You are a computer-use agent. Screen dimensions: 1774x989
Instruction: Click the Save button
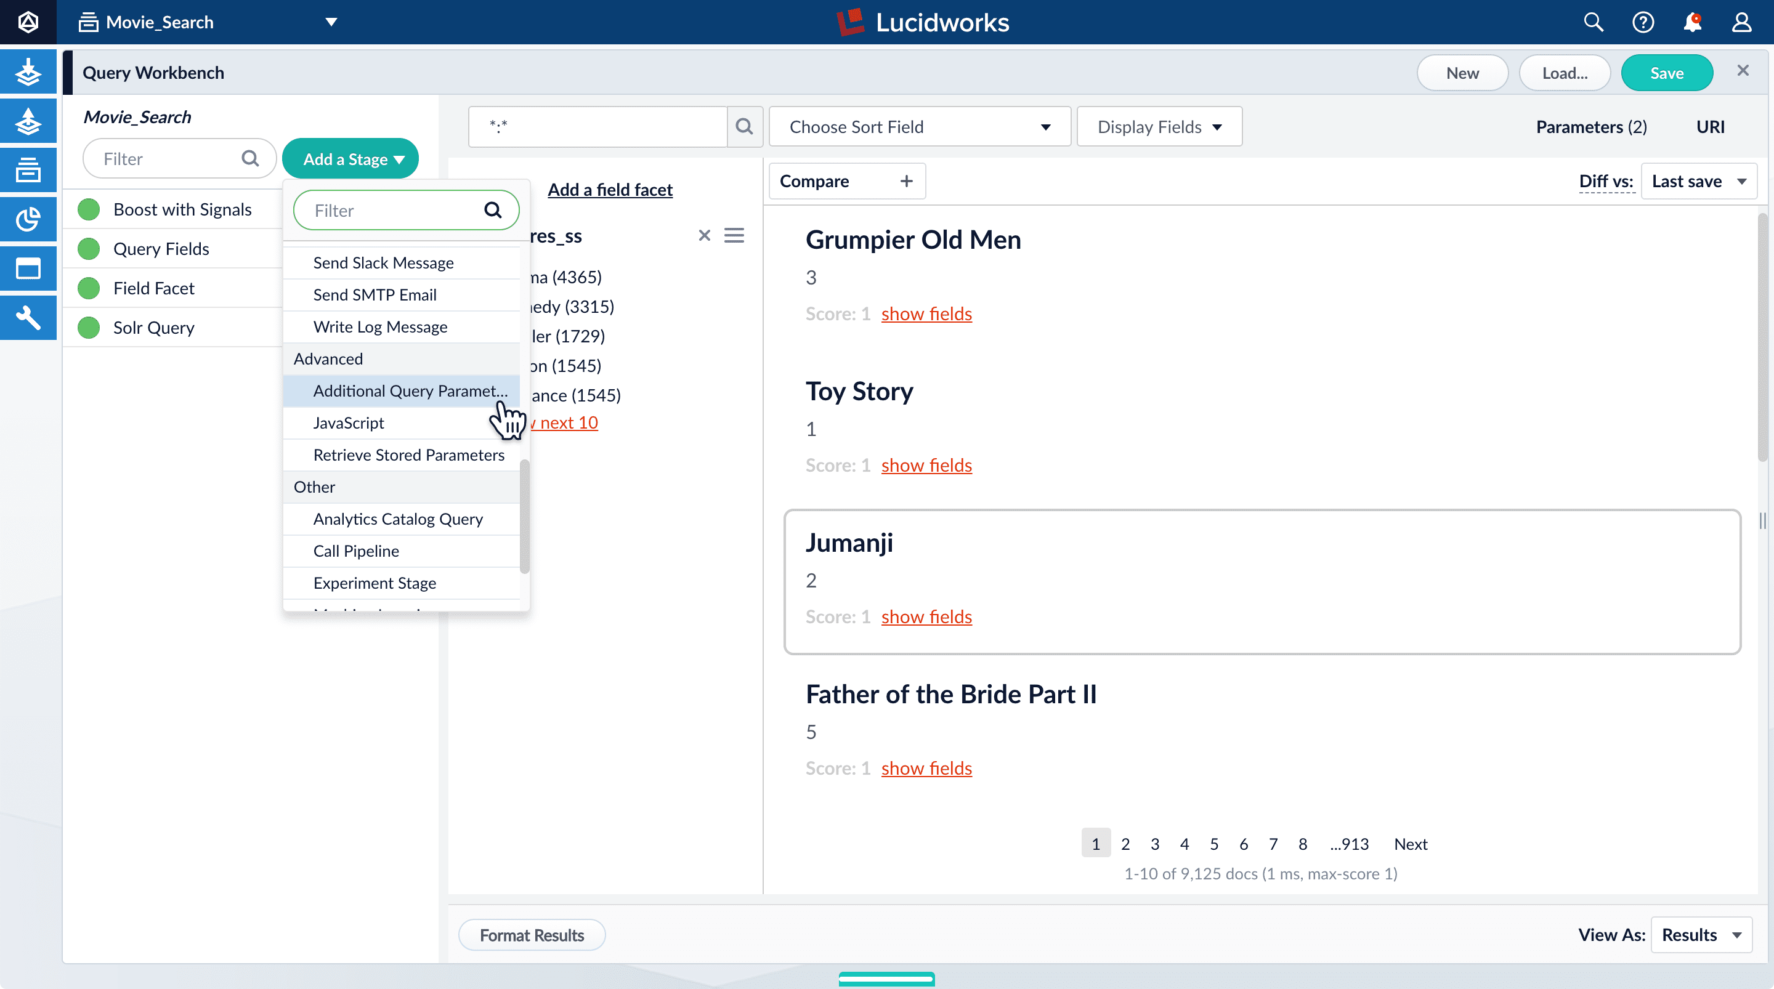pos(1667,73)
